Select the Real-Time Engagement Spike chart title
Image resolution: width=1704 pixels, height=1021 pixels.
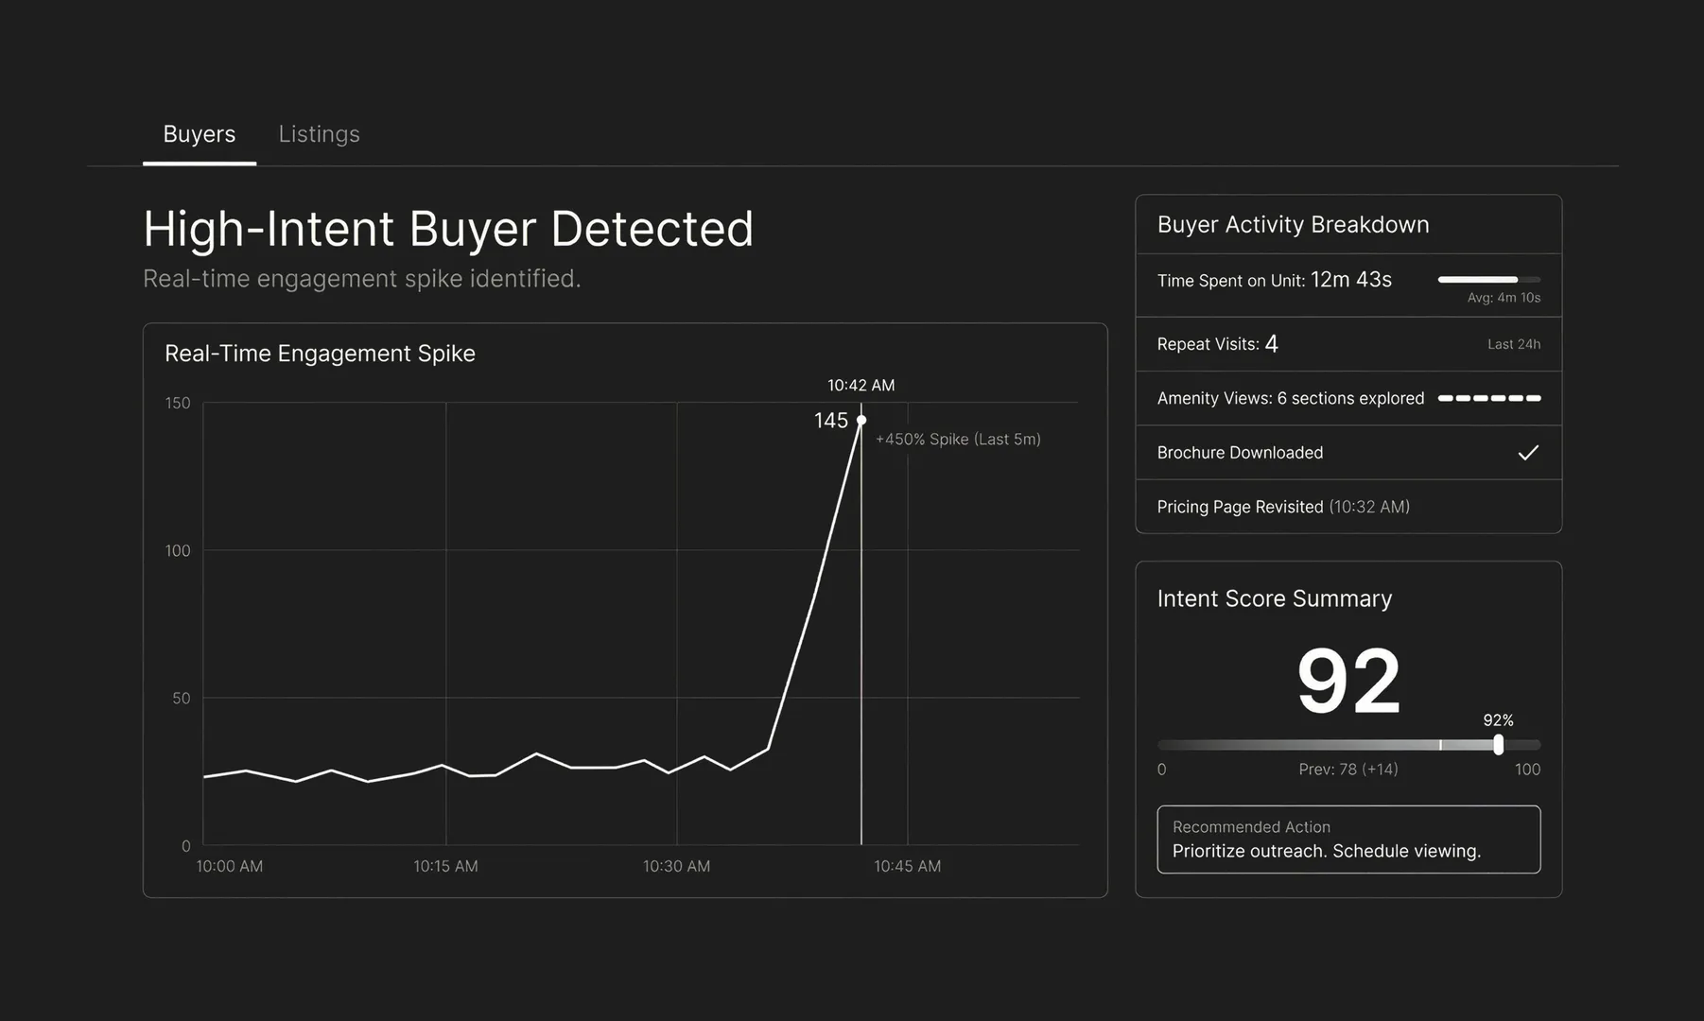click(320, 353)
